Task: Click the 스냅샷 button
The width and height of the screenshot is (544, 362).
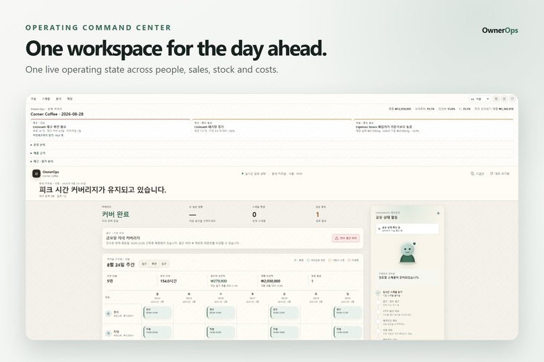Action: pos(477,173)
